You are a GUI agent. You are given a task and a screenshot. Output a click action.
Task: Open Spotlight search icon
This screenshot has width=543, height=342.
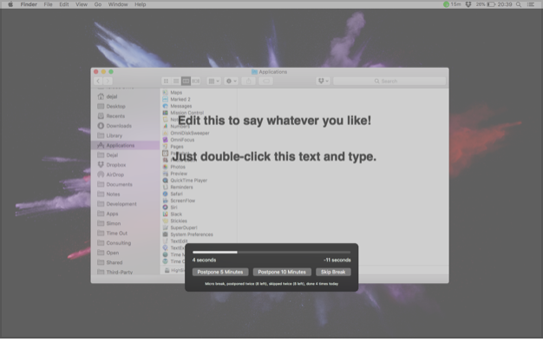point(519,4)
